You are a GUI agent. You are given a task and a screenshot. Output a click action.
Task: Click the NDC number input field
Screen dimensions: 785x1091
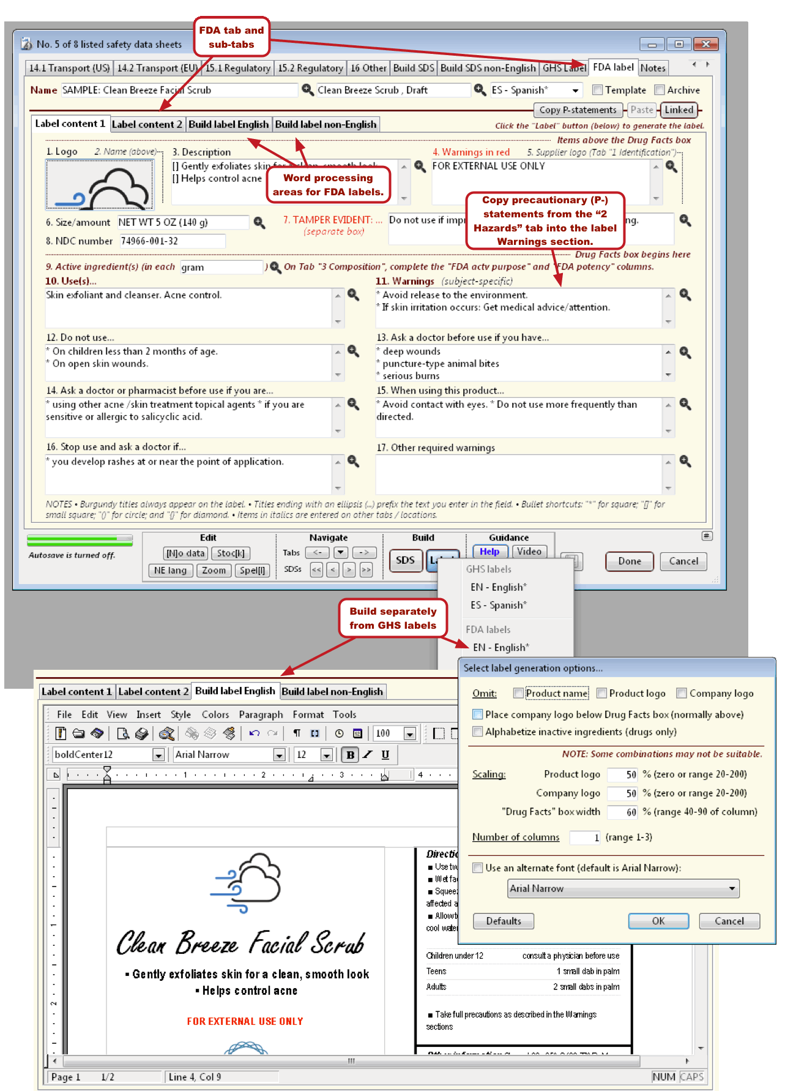172,241
